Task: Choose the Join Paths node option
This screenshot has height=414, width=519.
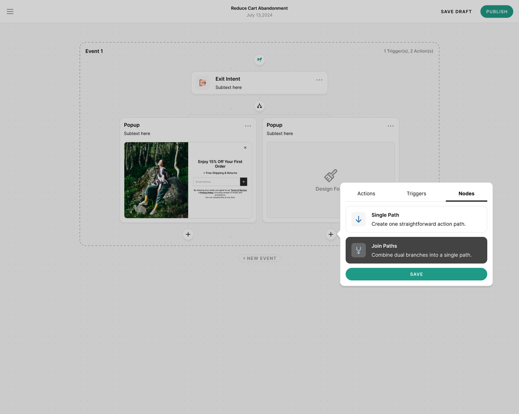Action: [416, 250]
